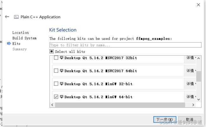Click the monitor icon of MinGW 32-bit kit

61,84
